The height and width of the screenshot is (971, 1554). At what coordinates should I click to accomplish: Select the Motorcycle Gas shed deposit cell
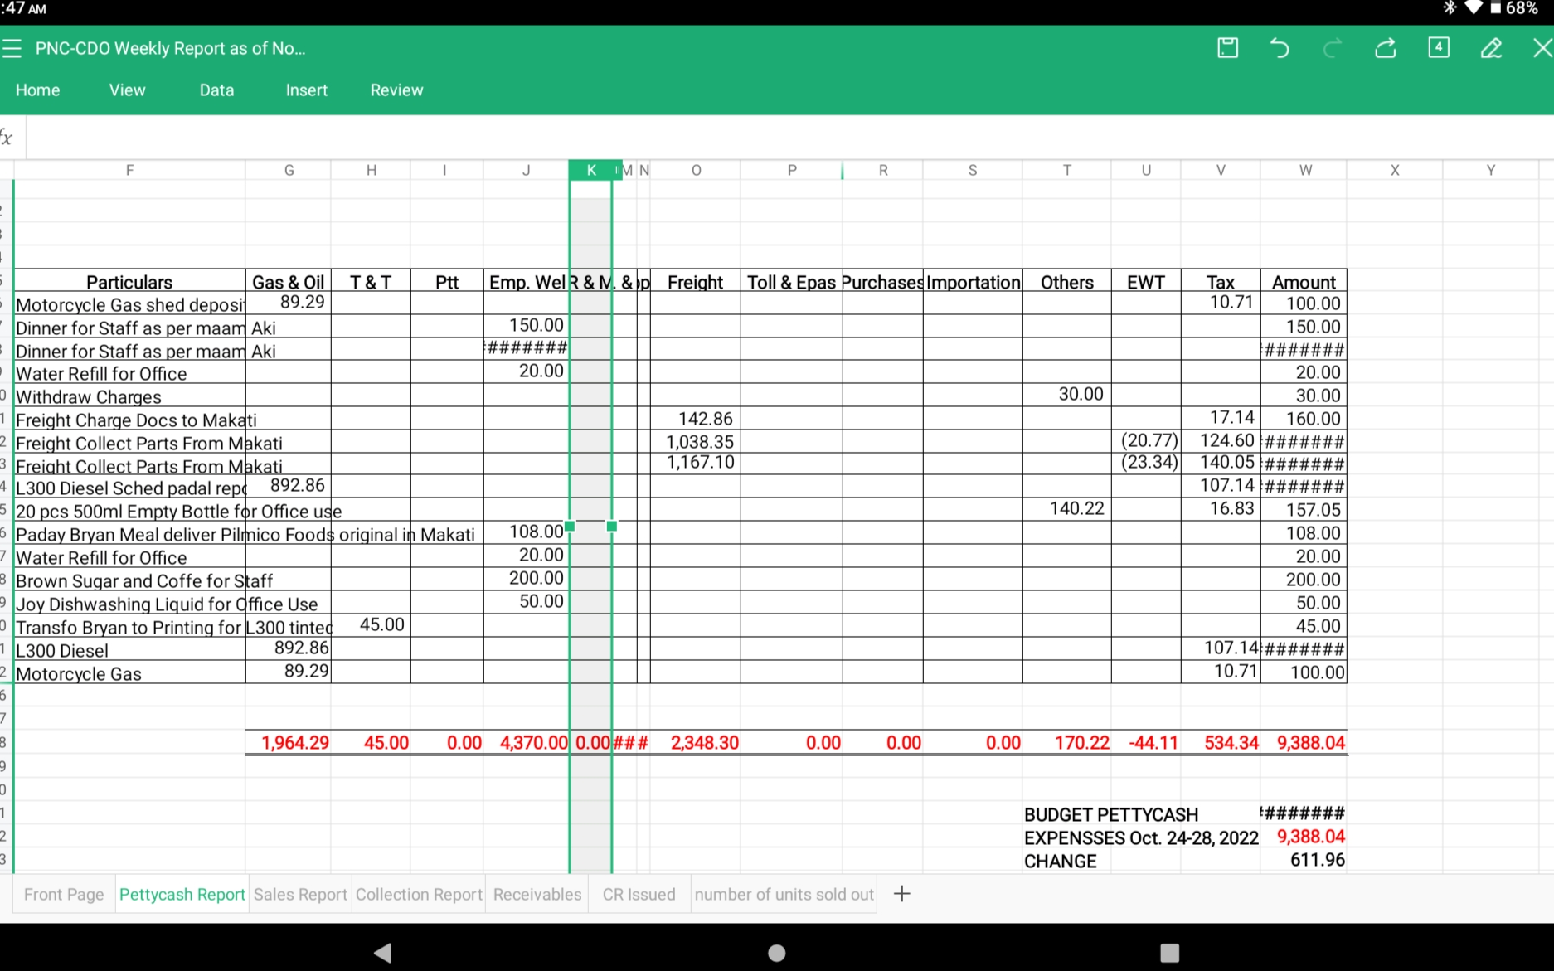coord(129,304)
